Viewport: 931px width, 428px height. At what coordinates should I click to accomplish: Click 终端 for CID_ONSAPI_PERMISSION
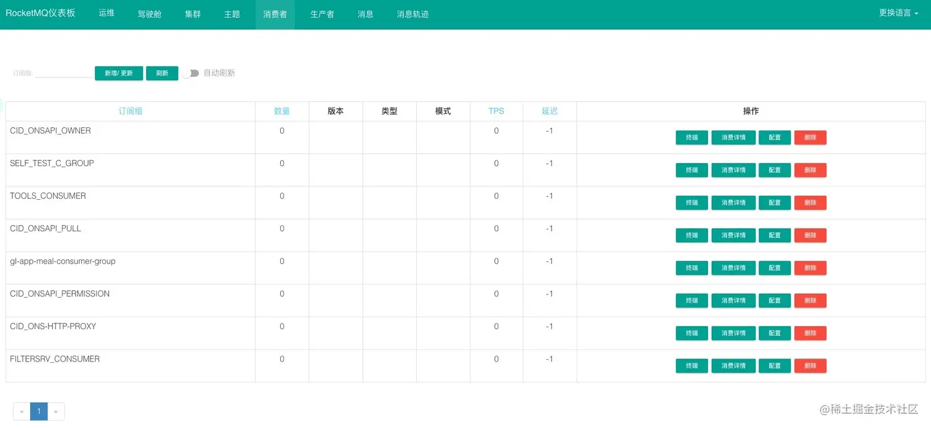(692, 301)
